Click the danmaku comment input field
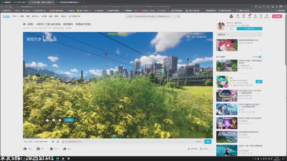287x161 pixels. tap(128, 142)
